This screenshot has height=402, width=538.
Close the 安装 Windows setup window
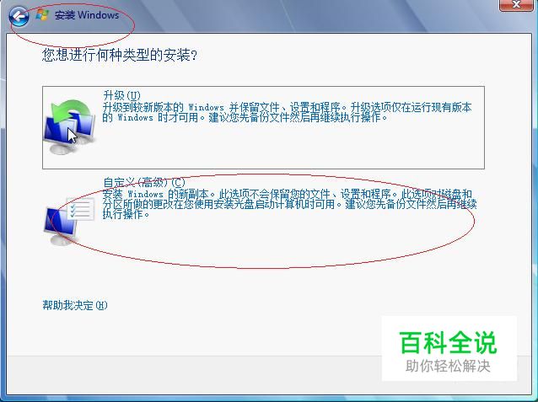(x=516, y=5)
